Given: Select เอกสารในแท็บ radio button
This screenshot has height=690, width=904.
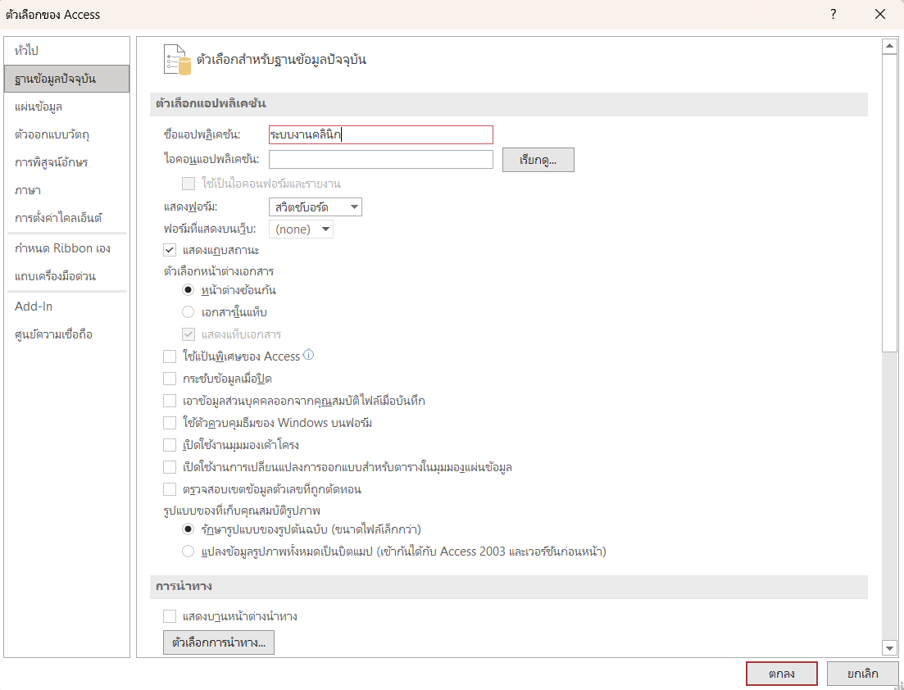Looking at the screenshot, I should (x=189, y=312).
